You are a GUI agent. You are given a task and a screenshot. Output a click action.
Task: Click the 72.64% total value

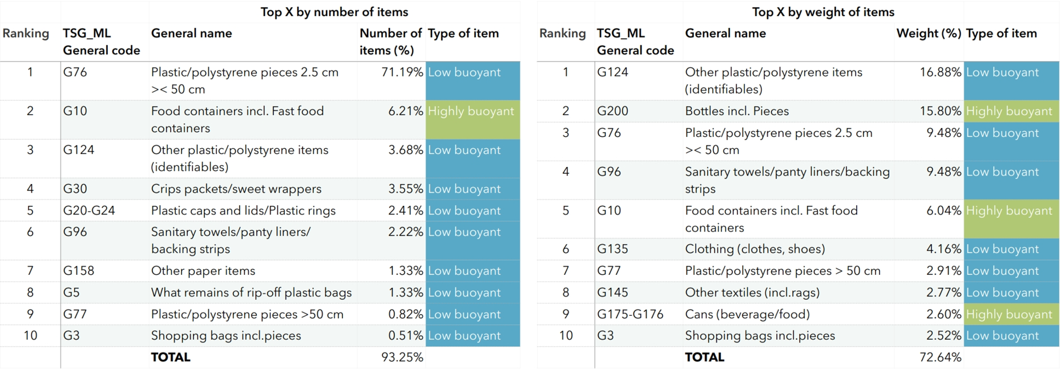point(940,357)
